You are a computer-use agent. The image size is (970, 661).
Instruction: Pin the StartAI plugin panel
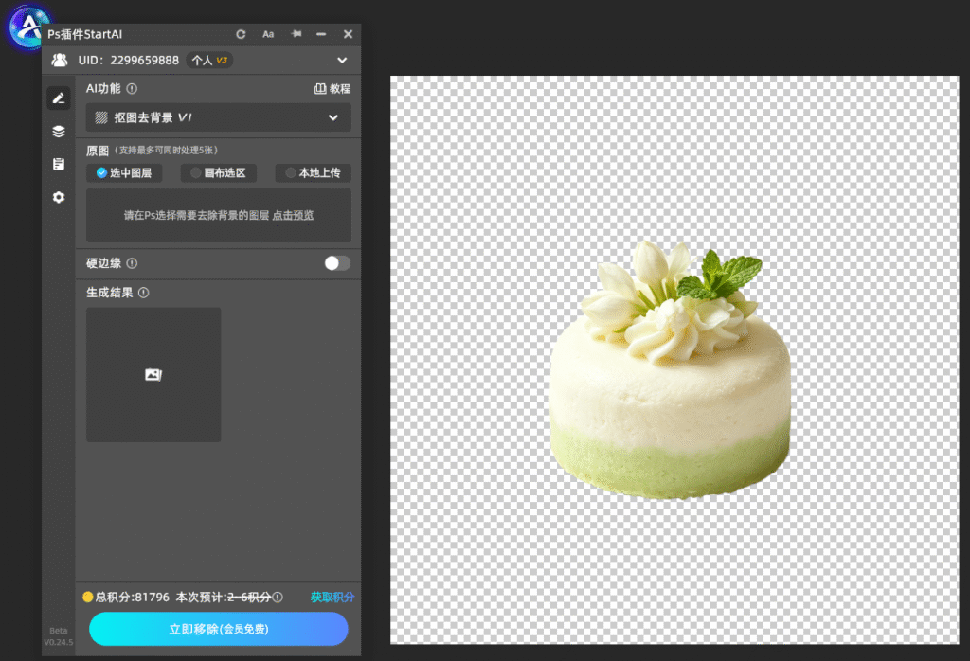click(x=296, y=34)
